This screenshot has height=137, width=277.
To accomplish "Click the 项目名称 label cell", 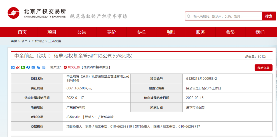I will (37, 78).
